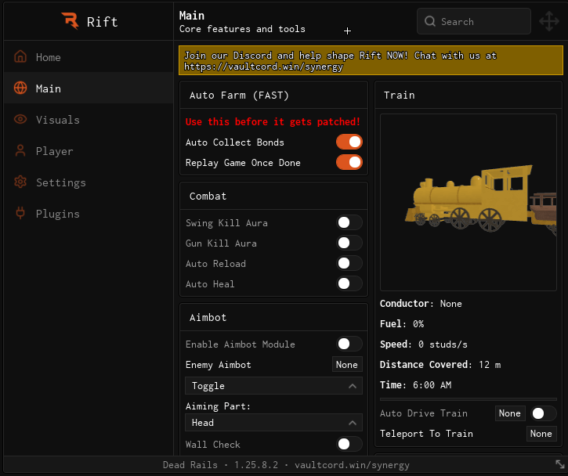
Task: Disable Auto Collect Bonds toggle
Action: (x=349, y=142)
